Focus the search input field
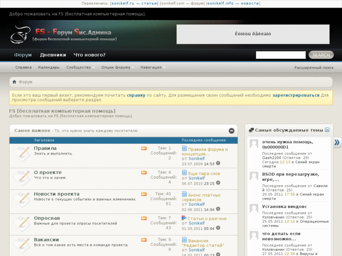Screen dimensions: 342x256 (x=281, y=55)
